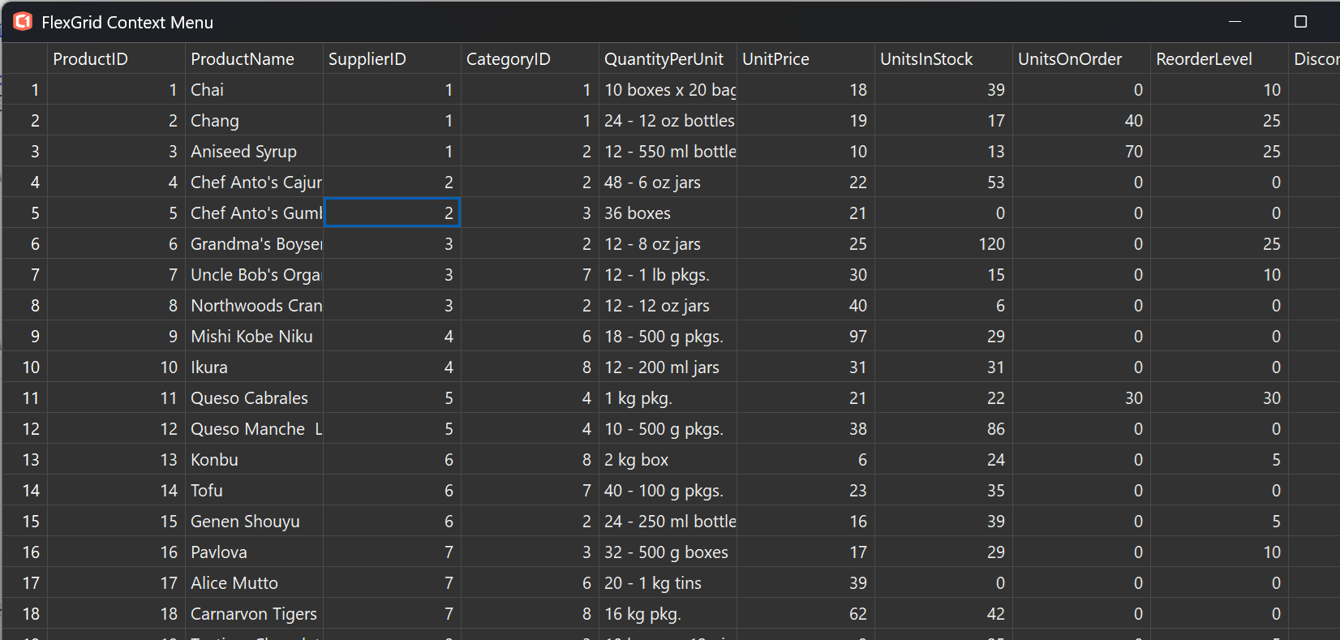Image resolution: width=1340 pixels, height=640 pixels.
Task: Click the '24 - 250 ml bottle' cell
Action: coord(668,522)
